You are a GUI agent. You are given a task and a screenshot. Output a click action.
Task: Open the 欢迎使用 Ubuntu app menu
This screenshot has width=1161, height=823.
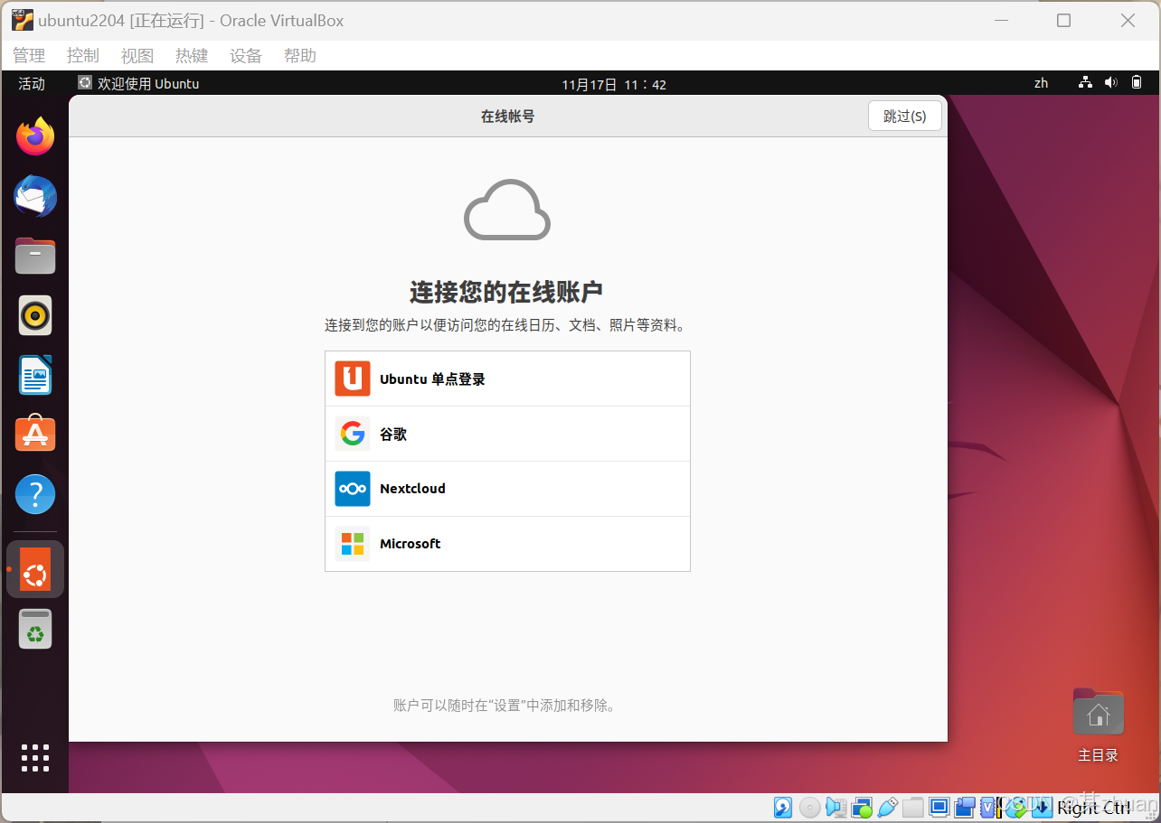(138, 83)
